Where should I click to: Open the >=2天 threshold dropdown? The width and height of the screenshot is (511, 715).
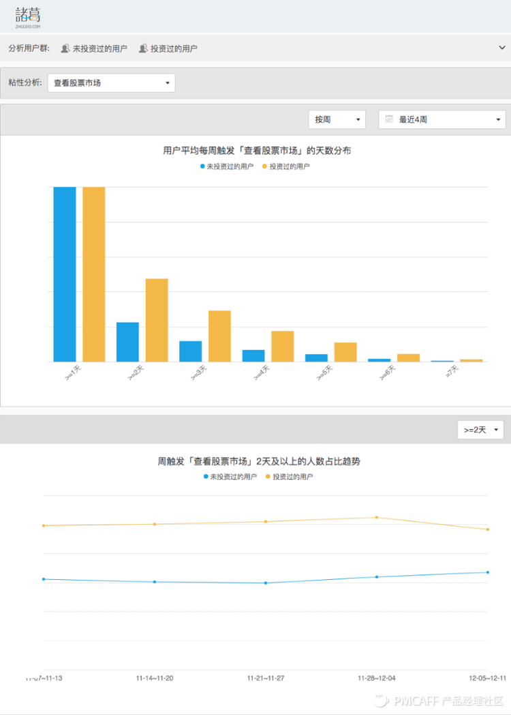[480, 430]
